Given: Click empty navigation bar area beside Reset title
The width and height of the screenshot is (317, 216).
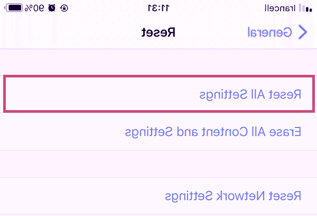Looking at the screenshot, I should pyautogui.click(x=79, y=32).
